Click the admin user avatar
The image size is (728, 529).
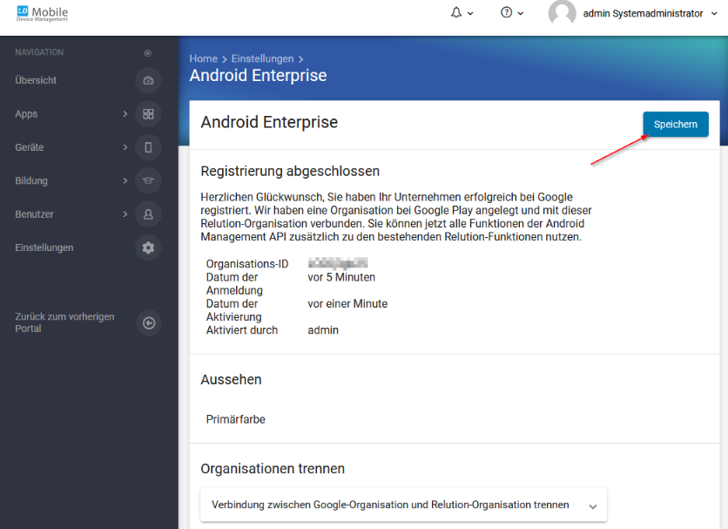point(562,12)
